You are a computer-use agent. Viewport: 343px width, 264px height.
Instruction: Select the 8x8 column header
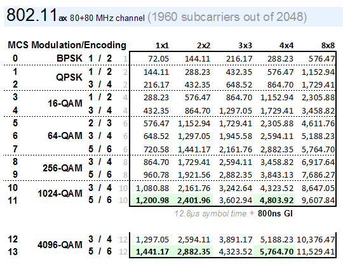328,46
